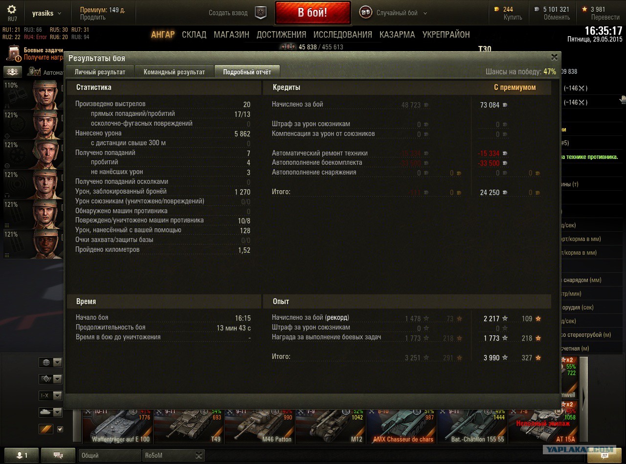Click the premium experience total 3 990
Image resolution: width=626 pixels, height=464 pixels.
[492, 358]
